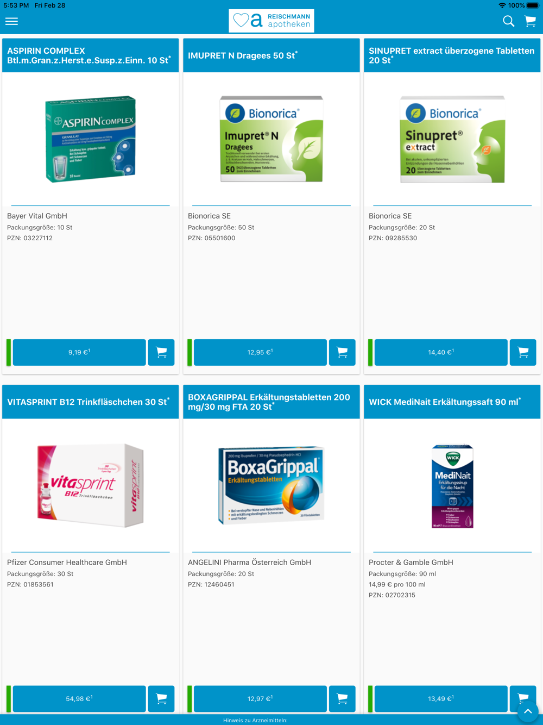The height and width of the screenshot is (725, 543).
Task: Add Sinupret extract to cart
Action: pyautogui.click(x=523, y=352)
